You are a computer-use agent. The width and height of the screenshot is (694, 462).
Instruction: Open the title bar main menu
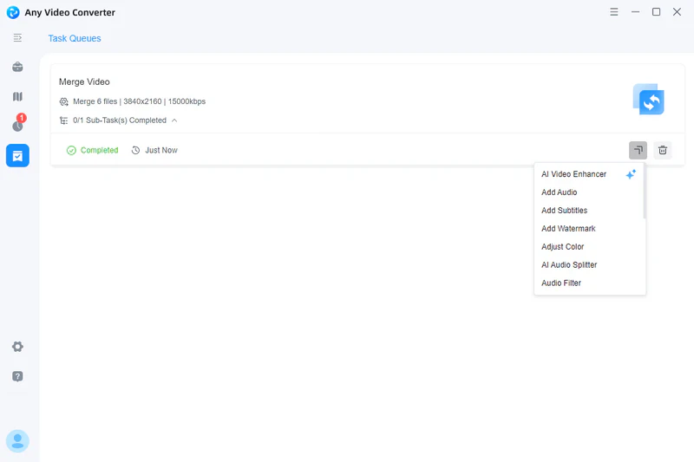pyautogui.click(x=614, y=12)
